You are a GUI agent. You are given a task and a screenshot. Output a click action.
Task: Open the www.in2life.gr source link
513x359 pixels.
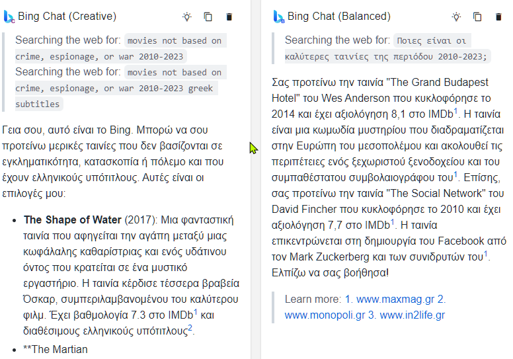pos(412,315)
